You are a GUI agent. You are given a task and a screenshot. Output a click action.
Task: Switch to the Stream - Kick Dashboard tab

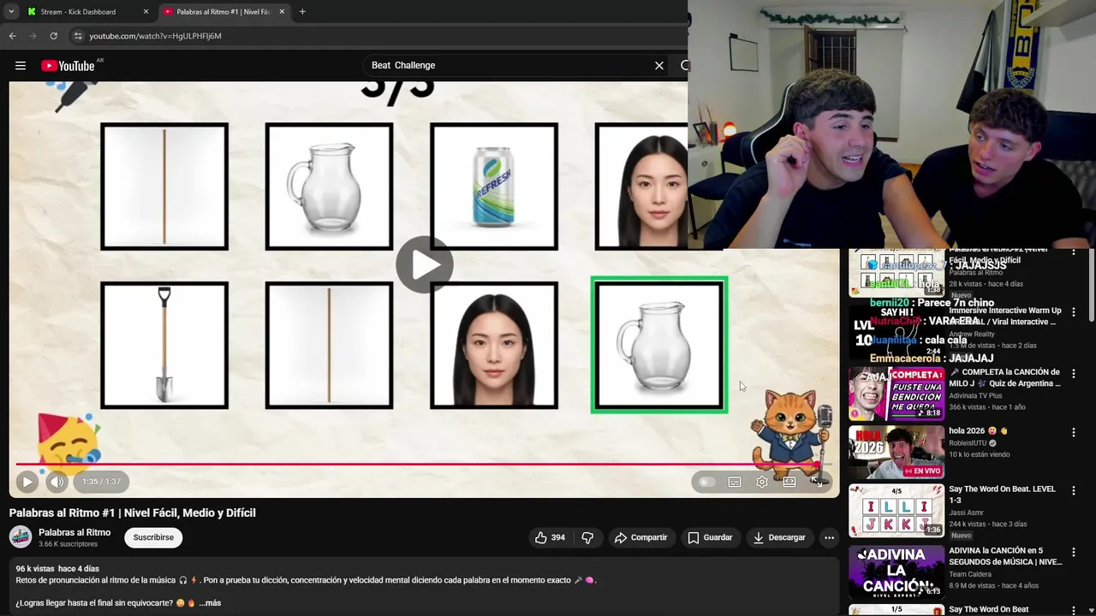pos(78,12)
